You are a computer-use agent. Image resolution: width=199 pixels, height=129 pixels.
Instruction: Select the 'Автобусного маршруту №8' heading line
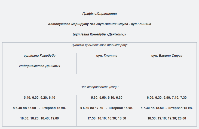[x=100, y=24]
